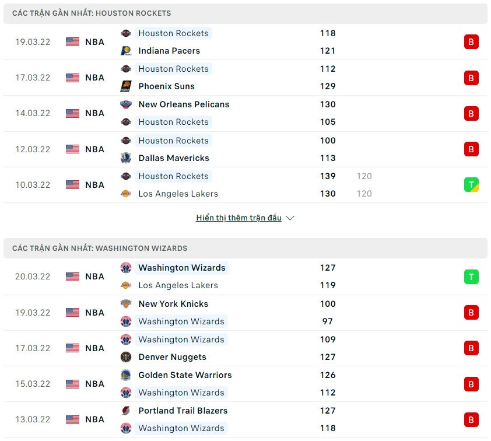The height and width of the screenshot is (441, 491).
Task: Click the Golden State Warriors logo
Action: click(x=126, y=375)
